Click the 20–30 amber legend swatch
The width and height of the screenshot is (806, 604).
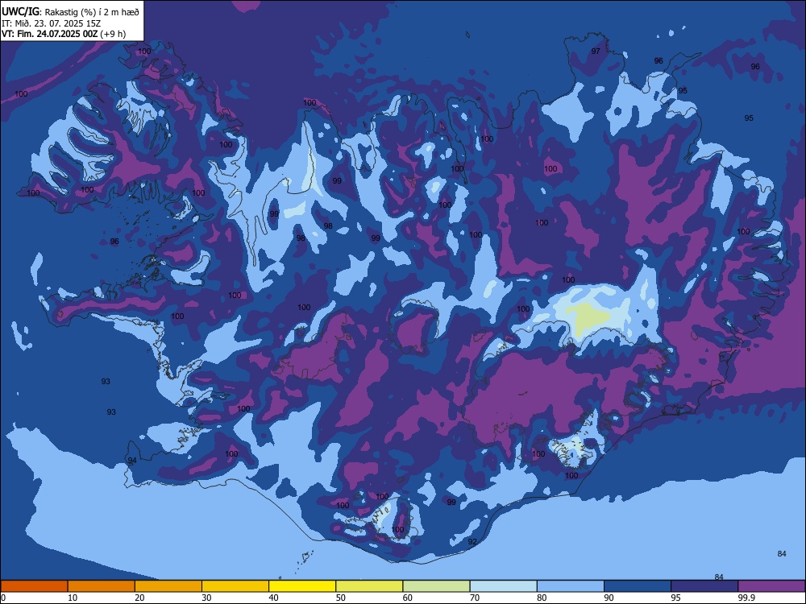pos(168,586)
